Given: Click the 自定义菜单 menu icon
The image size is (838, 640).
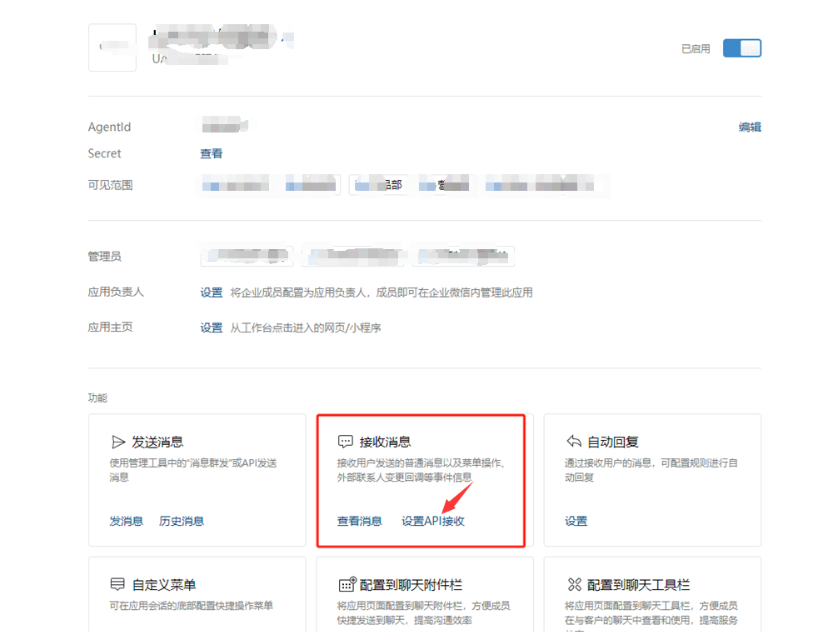Looking at the screenshot, I should point(118,585).
